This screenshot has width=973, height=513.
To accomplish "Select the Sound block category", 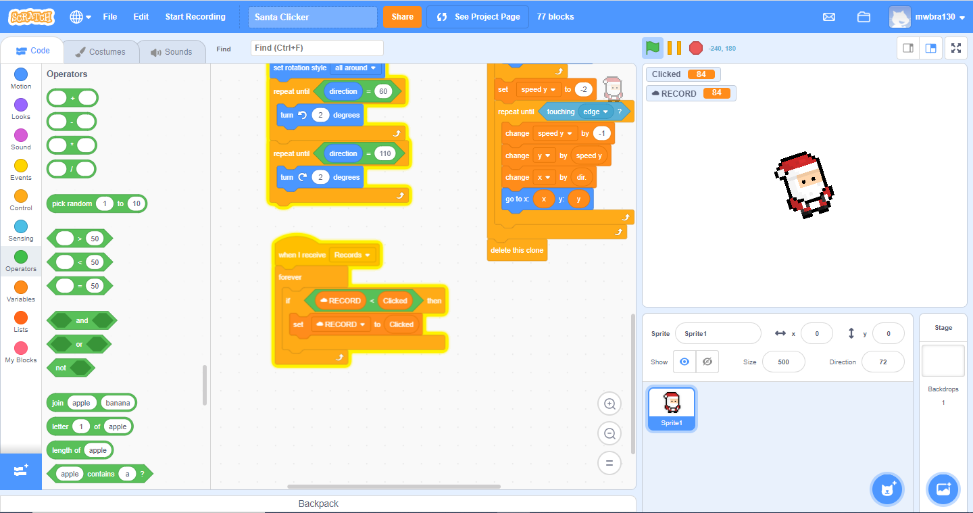I will 21,140.
